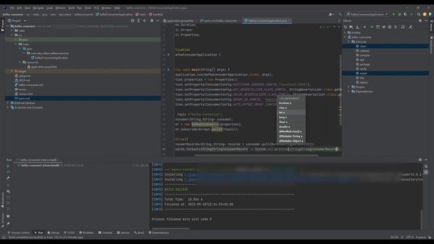Choose 'boolean x' in parameter popup

[x=291, y=103]
